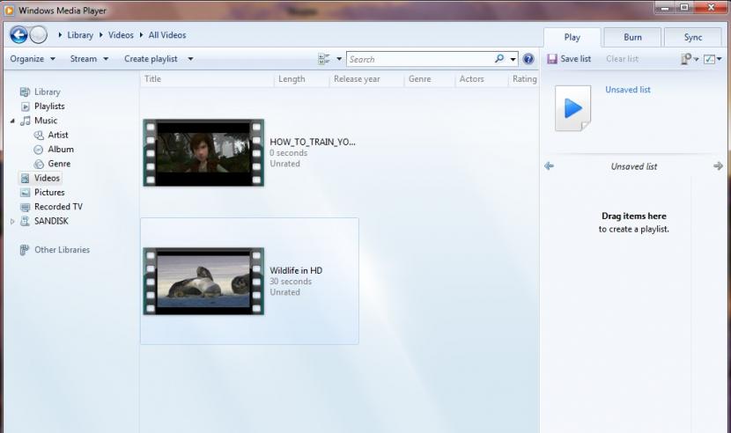Collapse the Music tree node

coord(12,121)
